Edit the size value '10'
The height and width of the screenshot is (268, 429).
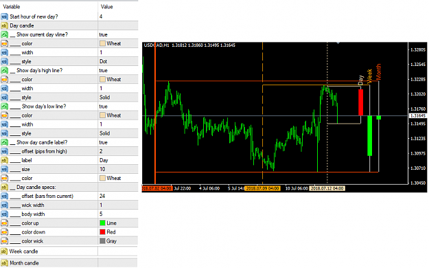[102, 169]
